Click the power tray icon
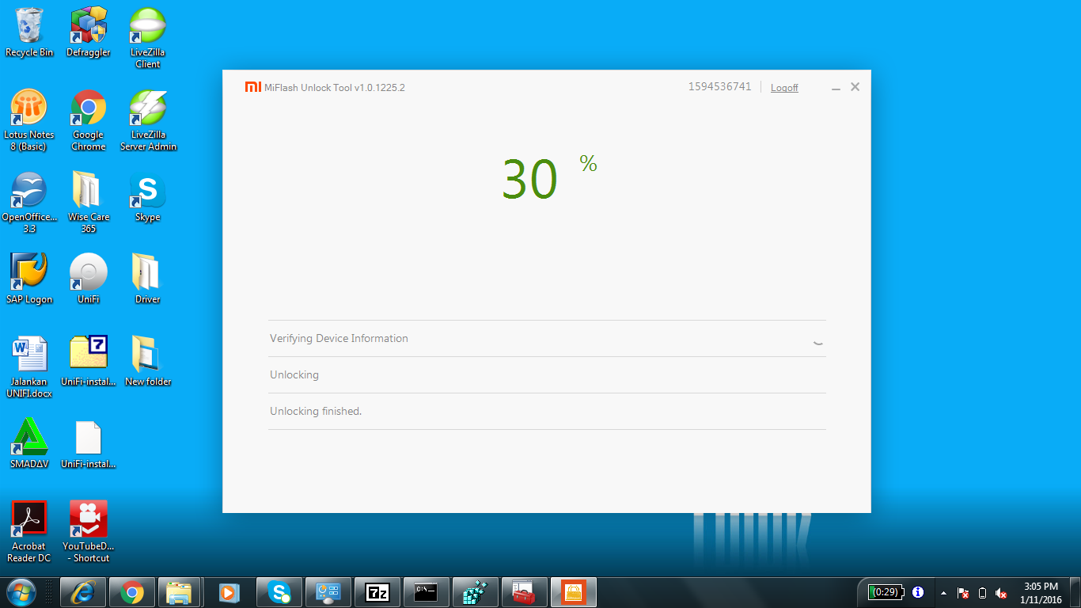The width and height of the screenshot is (1081, 608). pyautogui.click(x=982, y=593)
